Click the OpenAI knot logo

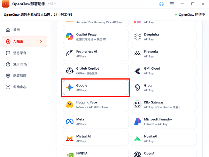[138, 155]
